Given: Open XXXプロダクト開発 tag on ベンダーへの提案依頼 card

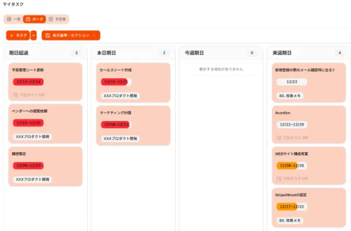Looking at the screenshot, I should coord(32,136).
